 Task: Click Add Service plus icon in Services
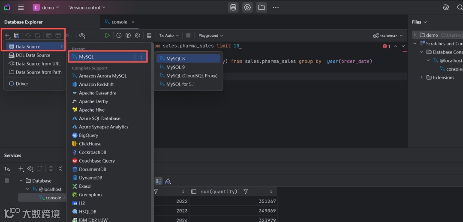click(21, 169)
